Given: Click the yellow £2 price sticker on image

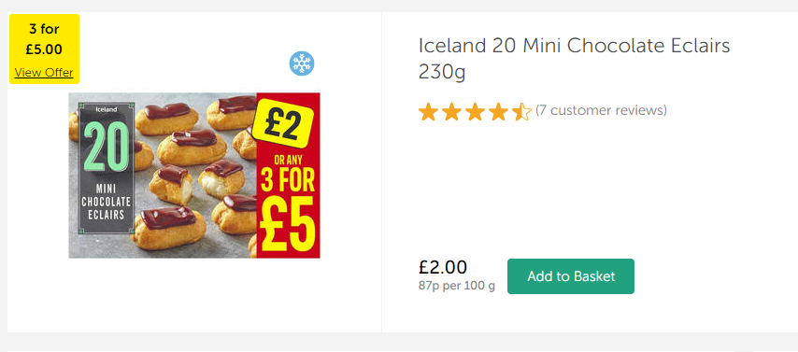Looking at the screenshot, I should 281,124.
